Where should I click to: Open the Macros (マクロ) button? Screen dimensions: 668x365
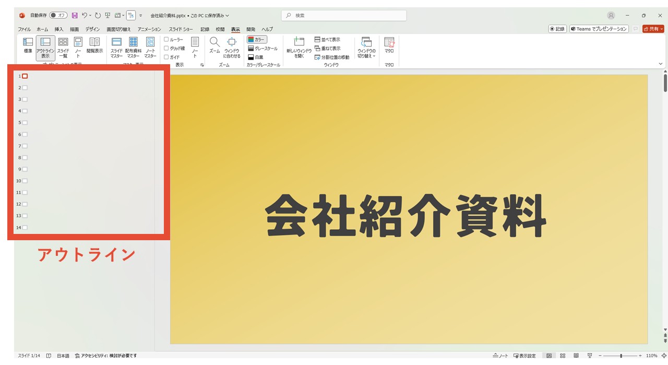click(389, 45)
